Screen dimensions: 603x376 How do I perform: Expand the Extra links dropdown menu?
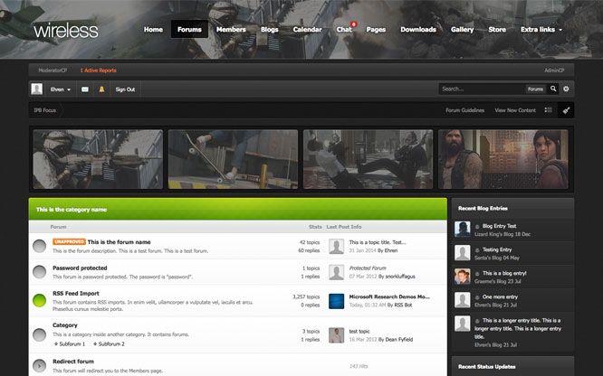[541, 29]
